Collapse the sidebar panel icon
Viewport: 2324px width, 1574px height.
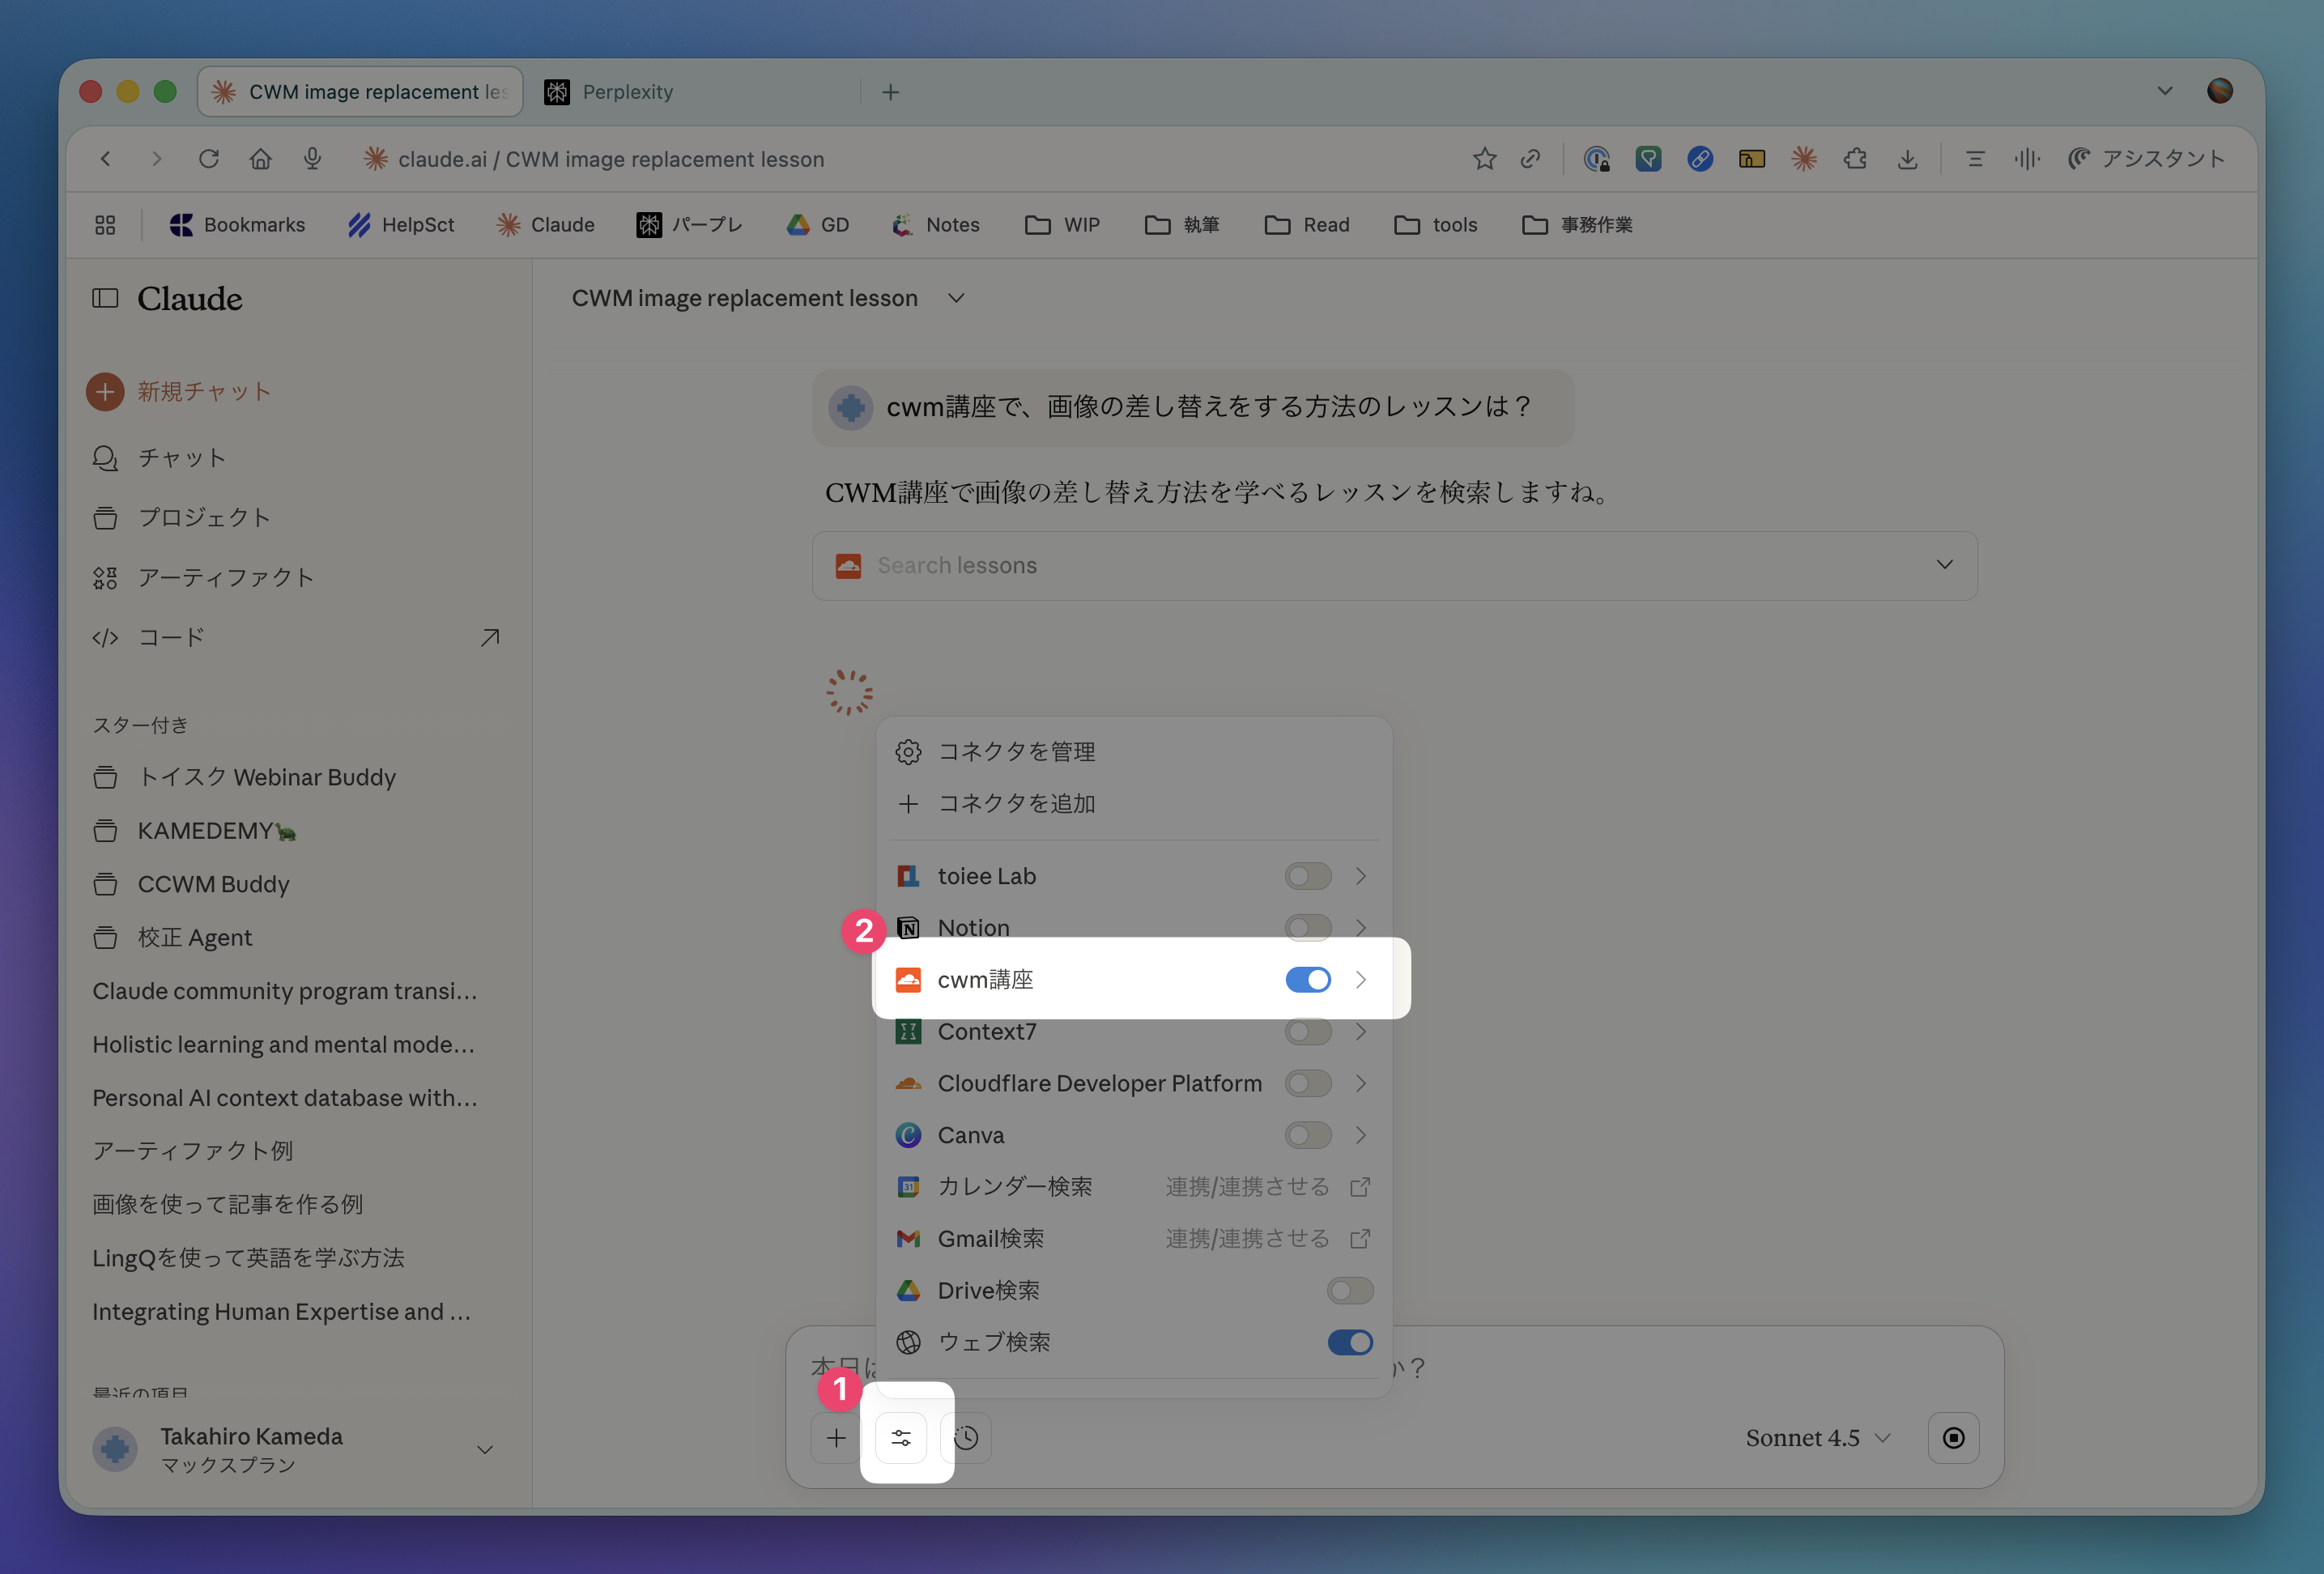[105, 298]
